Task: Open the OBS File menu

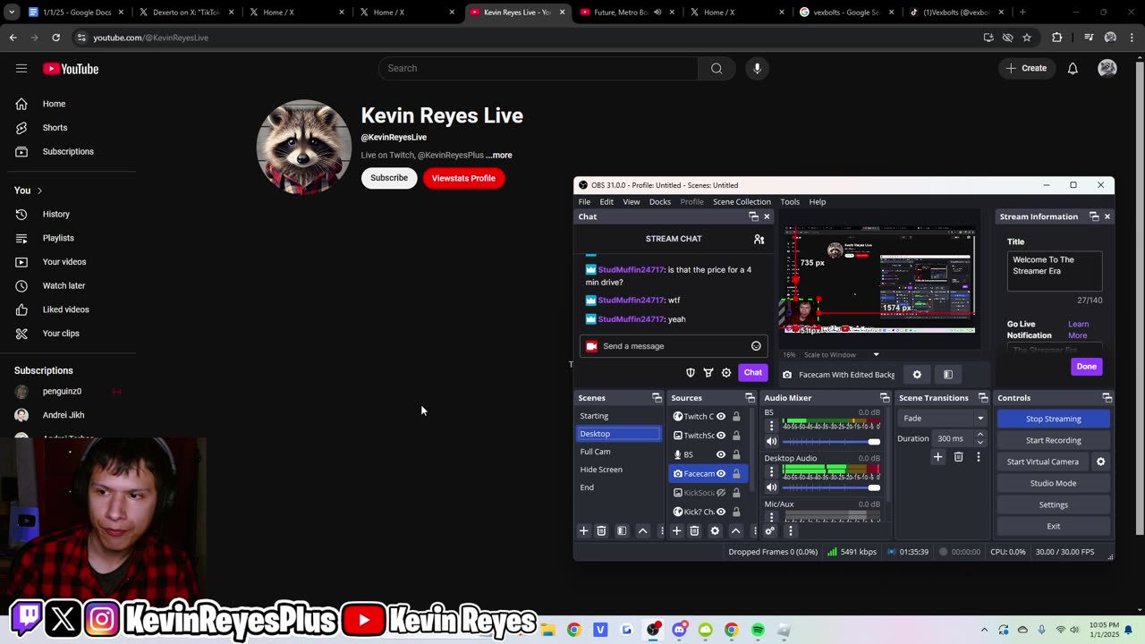Action: pyautogui.click(x=584, y=202)
